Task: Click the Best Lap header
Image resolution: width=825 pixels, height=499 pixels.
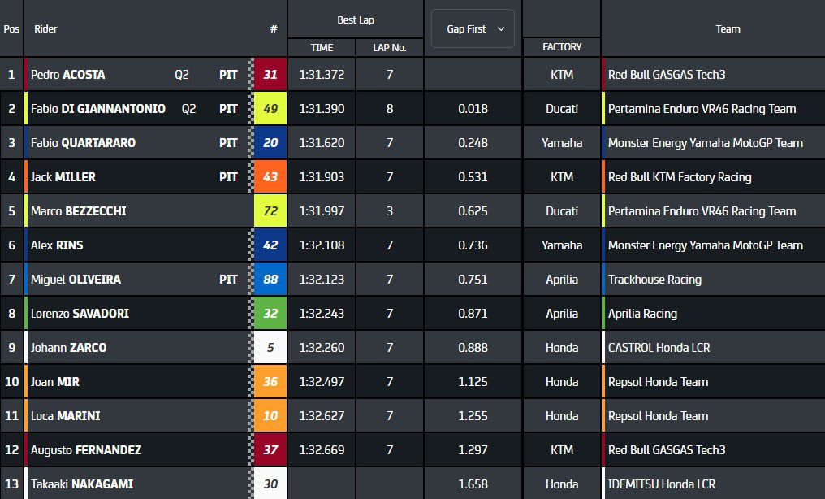Action: (356, 20)
